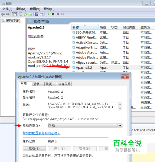Image resolution: width=155 pixels, height=162 pixels.
Task: Select the Adobe Flash service name
Action: click(x=87, y=57)
